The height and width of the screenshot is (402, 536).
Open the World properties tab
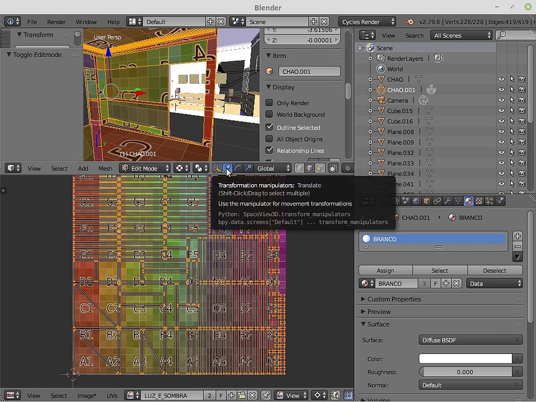[416, 201]
